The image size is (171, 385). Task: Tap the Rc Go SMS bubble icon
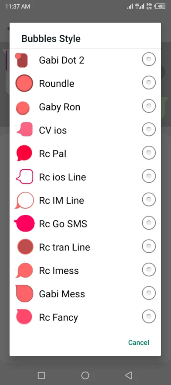[x=24, y=223]
